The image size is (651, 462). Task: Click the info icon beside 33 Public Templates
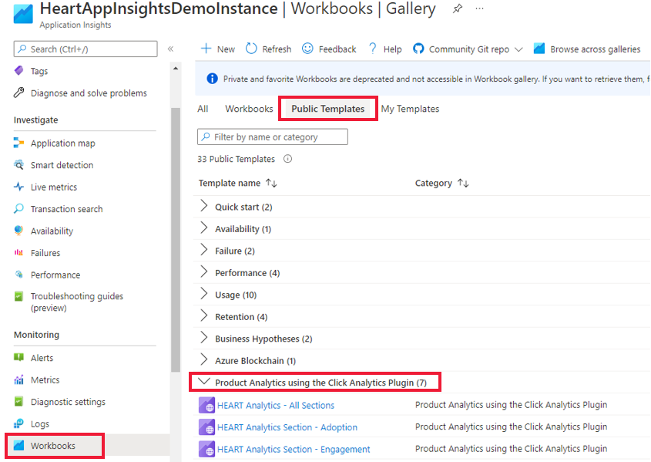(287, 159)
